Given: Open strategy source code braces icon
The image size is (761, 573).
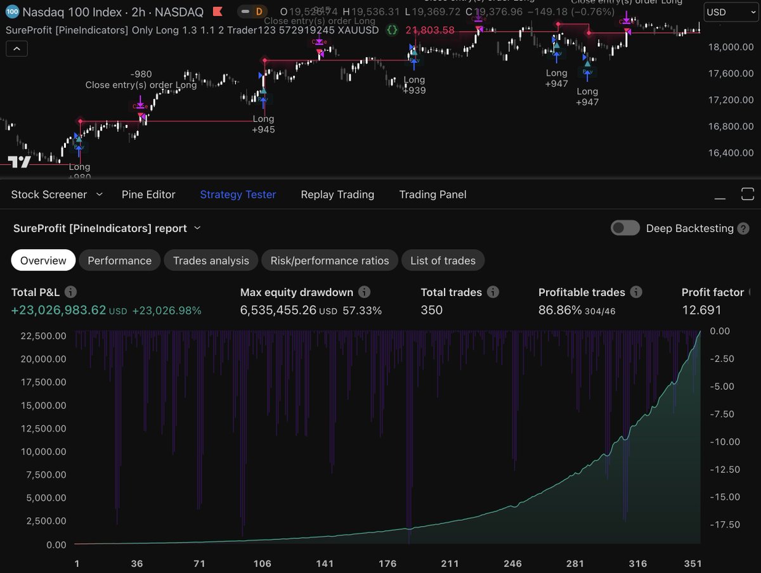Looking at the screenshot, I should (x=392, y=30).
